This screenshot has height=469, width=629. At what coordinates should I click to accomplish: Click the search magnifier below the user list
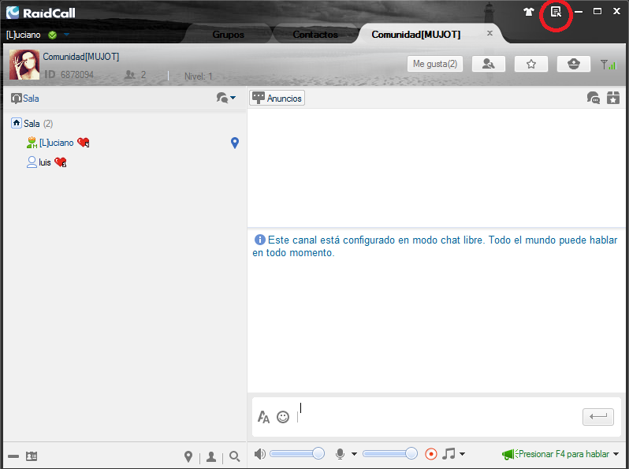pos(234,456)
